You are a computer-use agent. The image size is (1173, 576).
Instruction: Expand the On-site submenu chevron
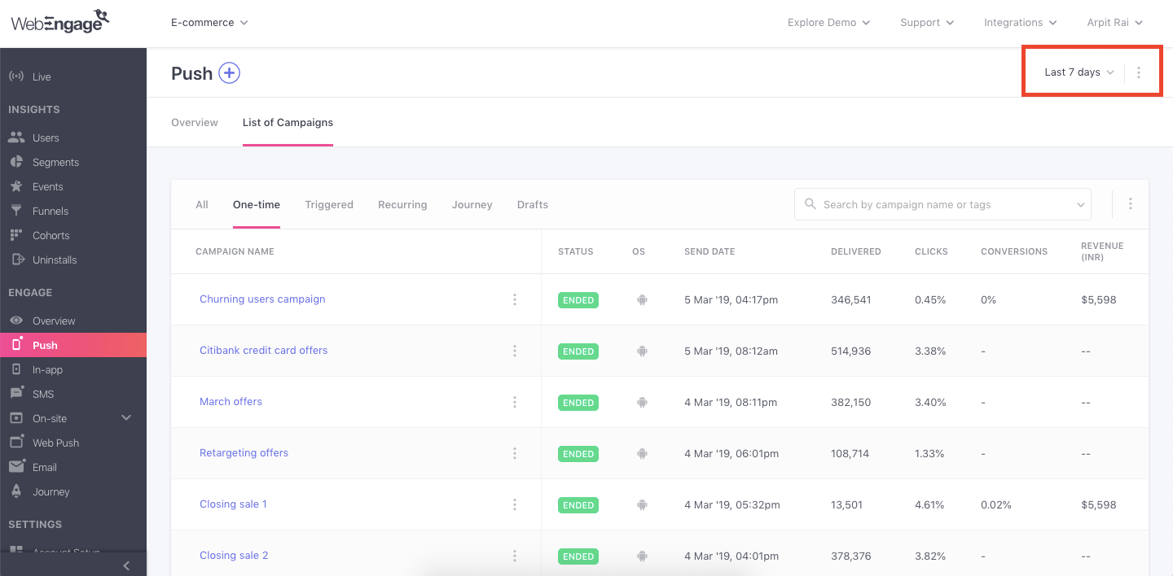pyautogui.click(x=126, y=418)
